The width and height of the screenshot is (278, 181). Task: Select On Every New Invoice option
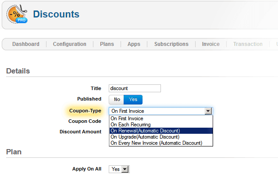pos(161,143)
